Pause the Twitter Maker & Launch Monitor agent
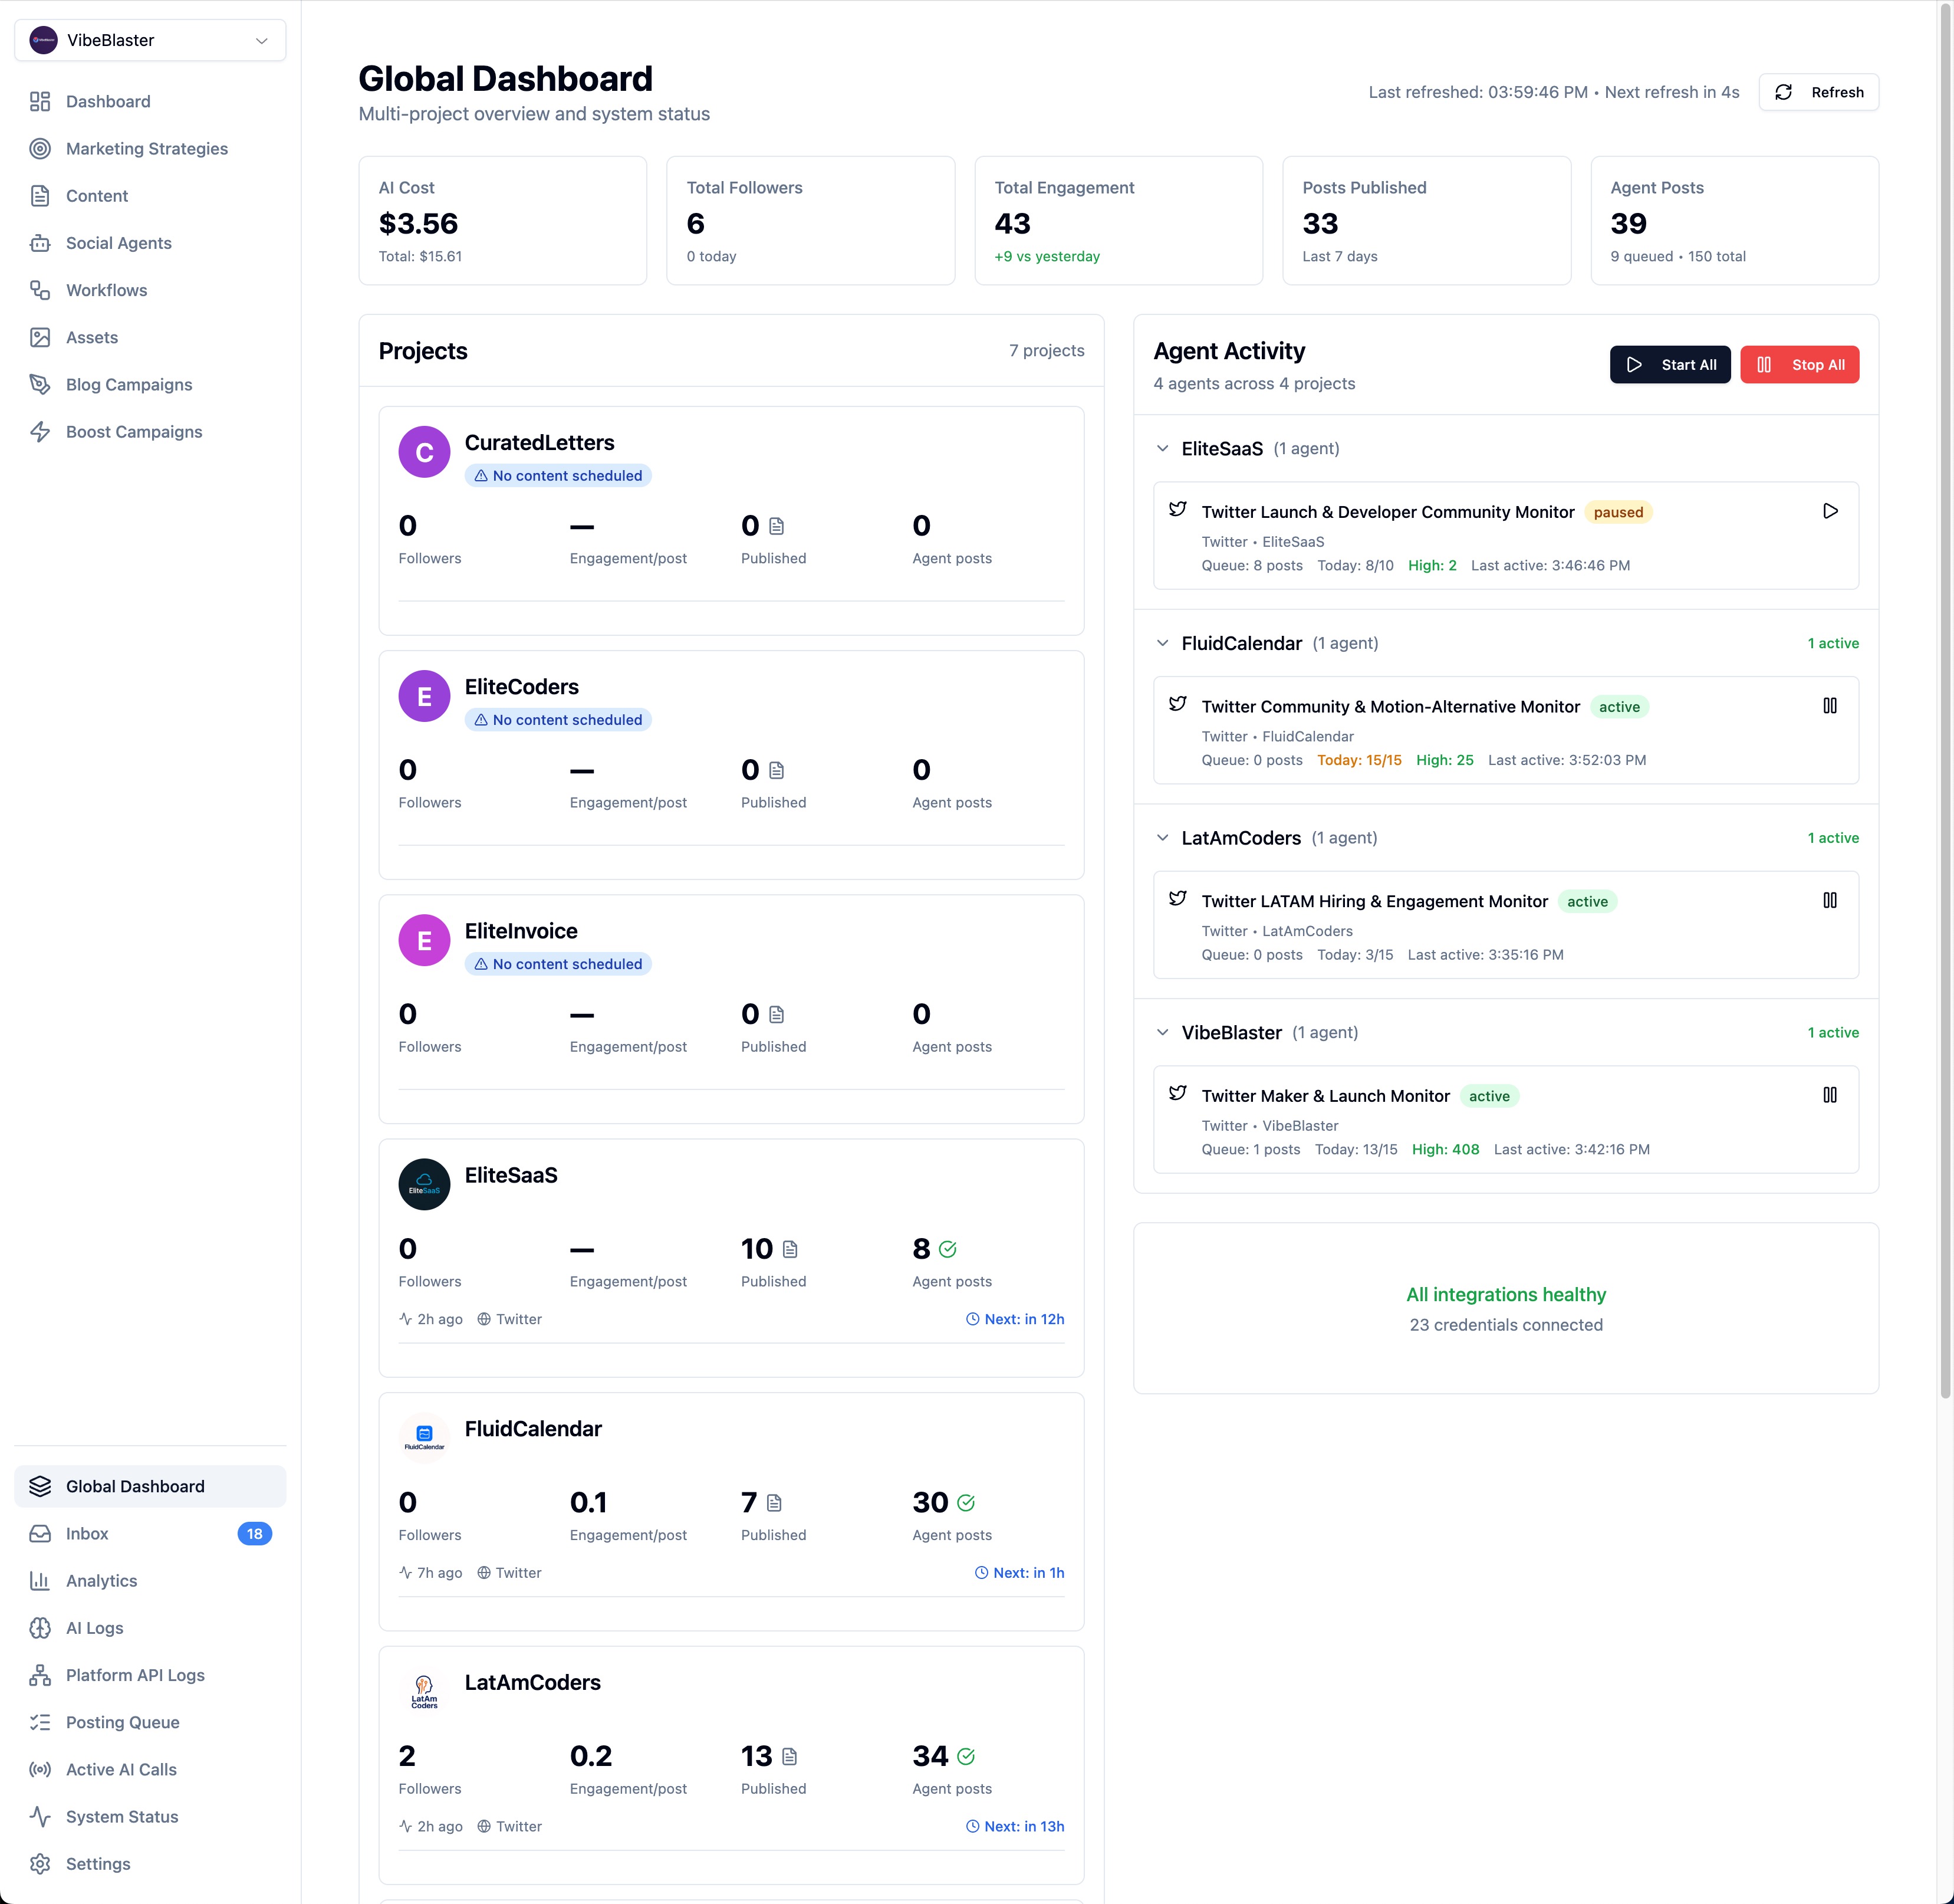 pyautogui.click(x=1830, y=1094)
